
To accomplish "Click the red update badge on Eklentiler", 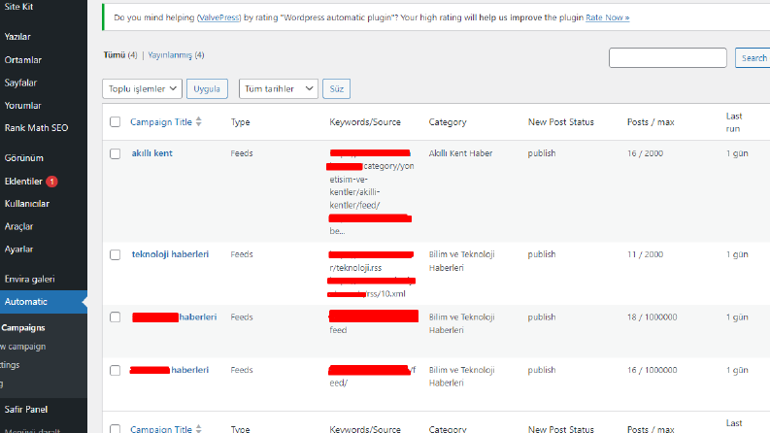I will coord(51,182).
